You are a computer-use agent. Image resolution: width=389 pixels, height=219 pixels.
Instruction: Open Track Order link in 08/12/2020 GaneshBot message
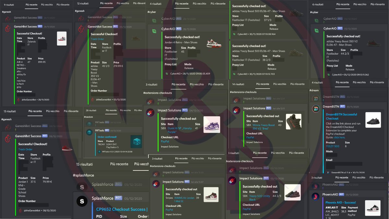coord(26,149)
